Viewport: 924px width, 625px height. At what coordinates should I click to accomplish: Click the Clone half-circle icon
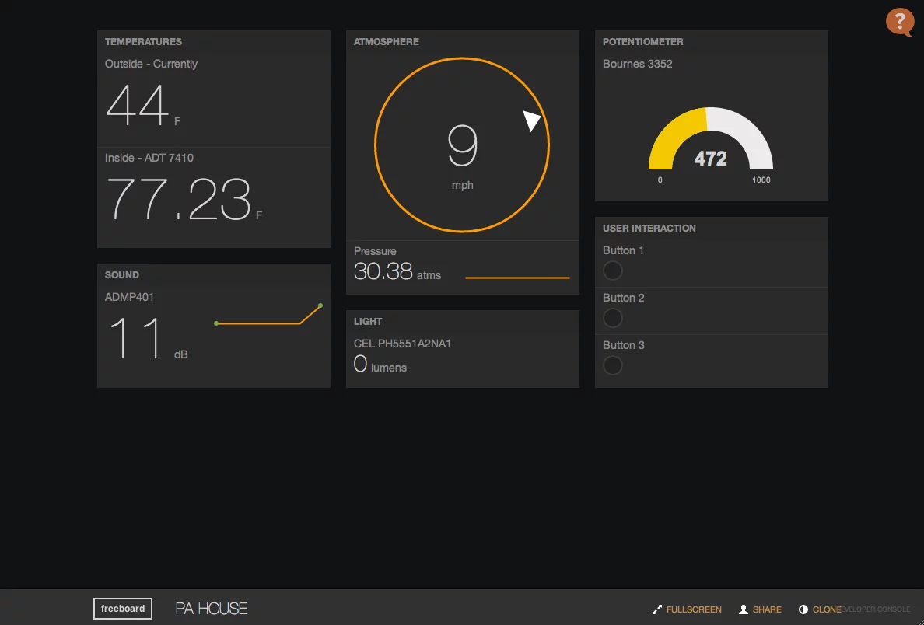(x=803, y=609)
